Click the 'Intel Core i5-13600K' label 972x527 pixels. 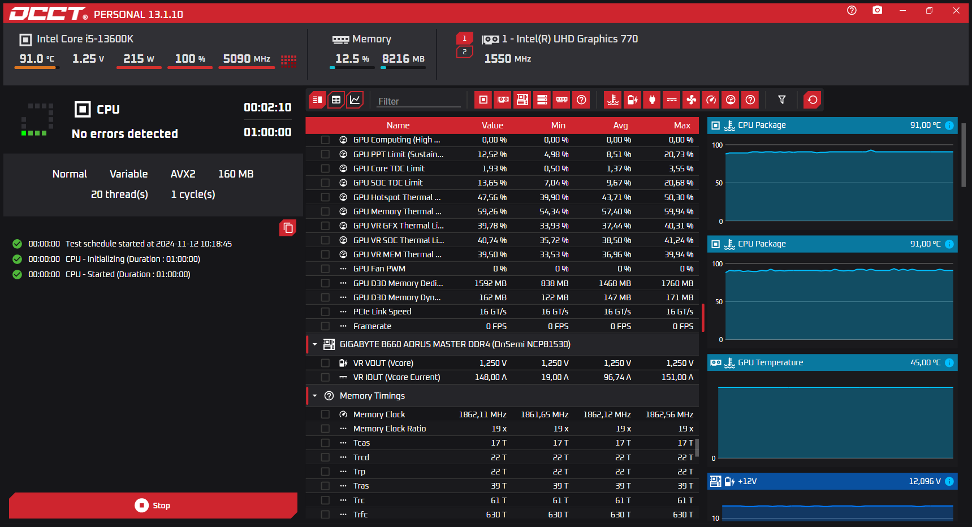[x=85, y=39]
